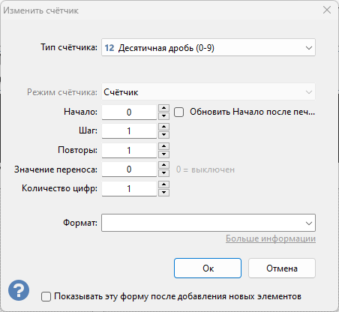339x312 pixels.
Task: Open the Тип счётчика dropdown
Action: pos(208,47)
